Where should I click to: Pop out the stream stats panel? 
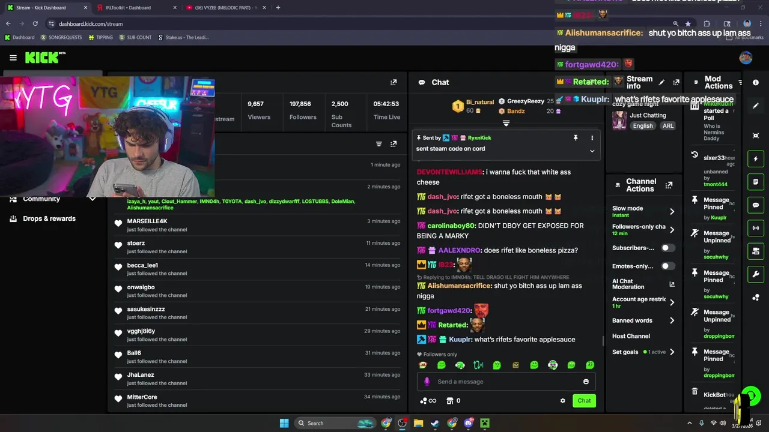pos(394,82)
